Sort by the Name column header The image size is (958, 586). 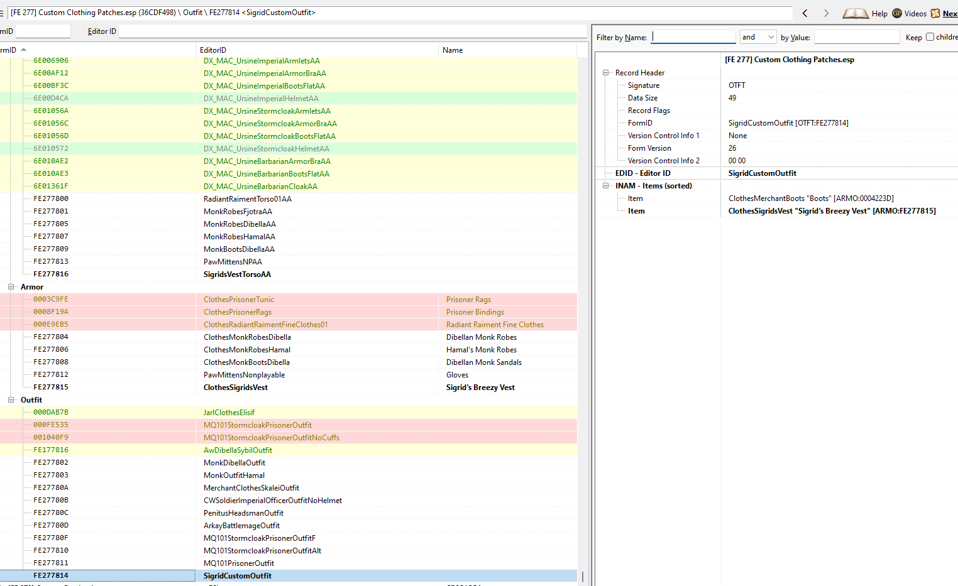[507, 50]
